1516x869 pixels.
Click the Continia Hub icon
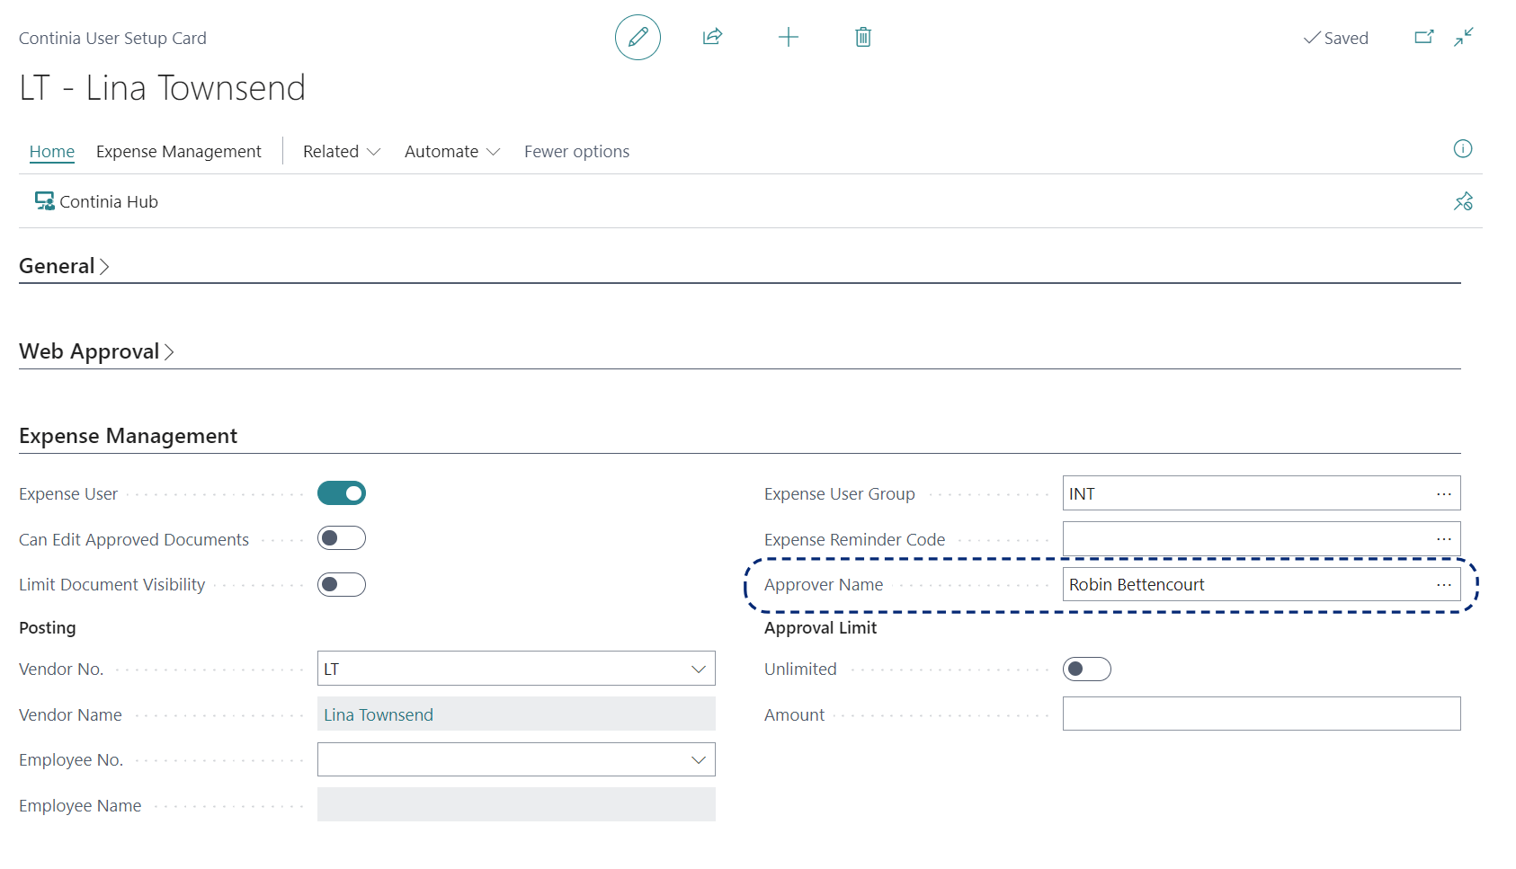click(44, 201)
